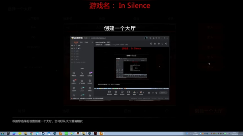Viewport: 243px width, 136px height.
Task: Tick the checkbox beside the 亚洲 region selector
Action: [167, 111]
